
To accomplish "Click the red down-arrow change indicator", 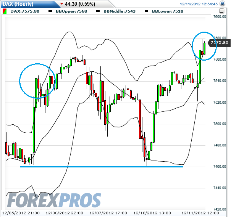I will tap(62, 3).
